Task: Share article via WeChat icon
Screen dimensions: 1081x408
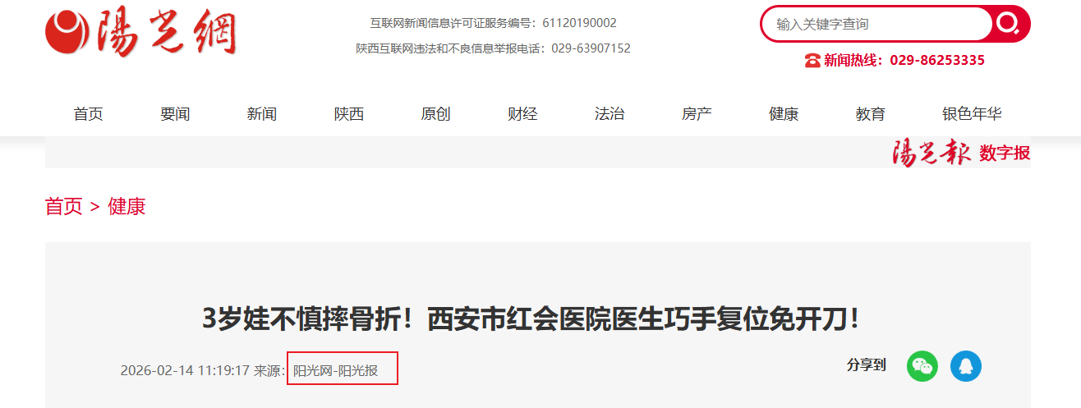Action: click(922, 366)
